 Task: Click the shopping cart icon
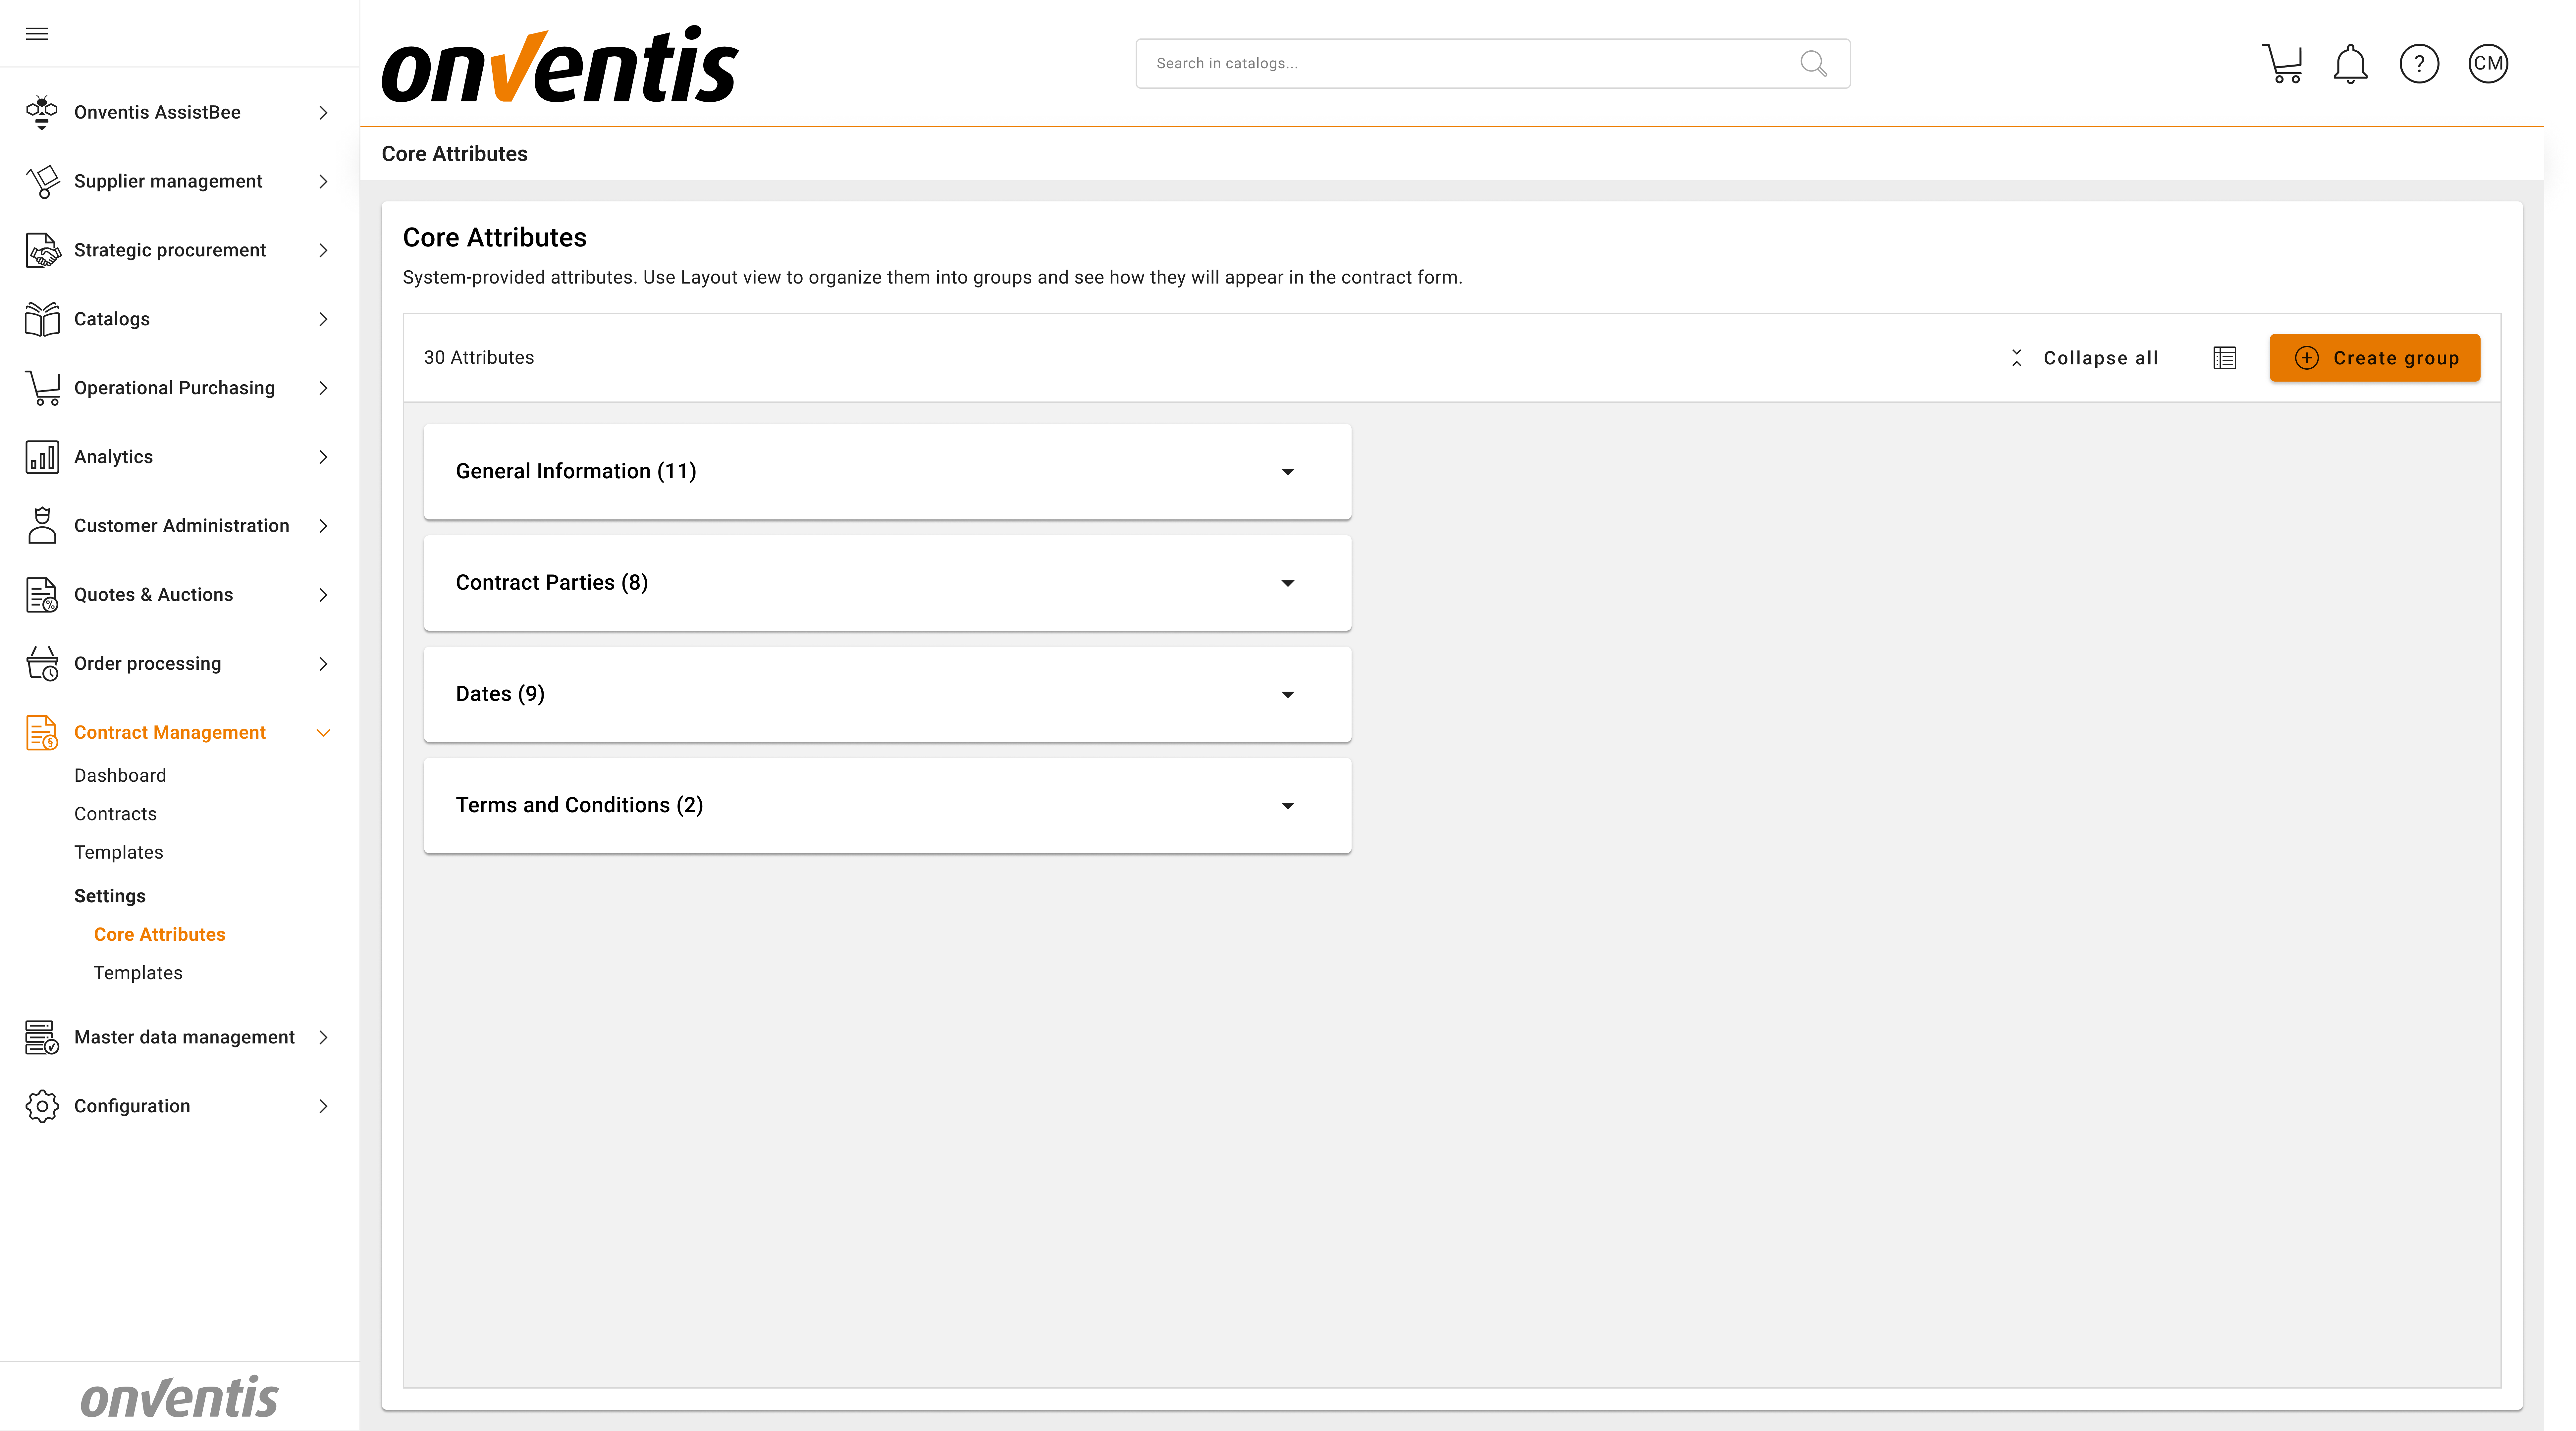click(2283, 63)
